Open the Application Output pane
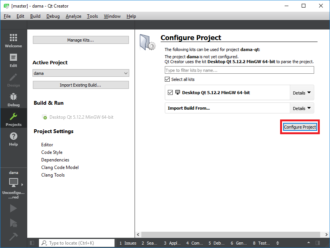The width and height of the screenshot is (330, 248). coord(172,243)
